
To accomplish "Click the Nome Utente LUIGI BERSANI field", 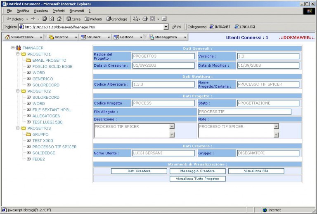I will point(163,153).
